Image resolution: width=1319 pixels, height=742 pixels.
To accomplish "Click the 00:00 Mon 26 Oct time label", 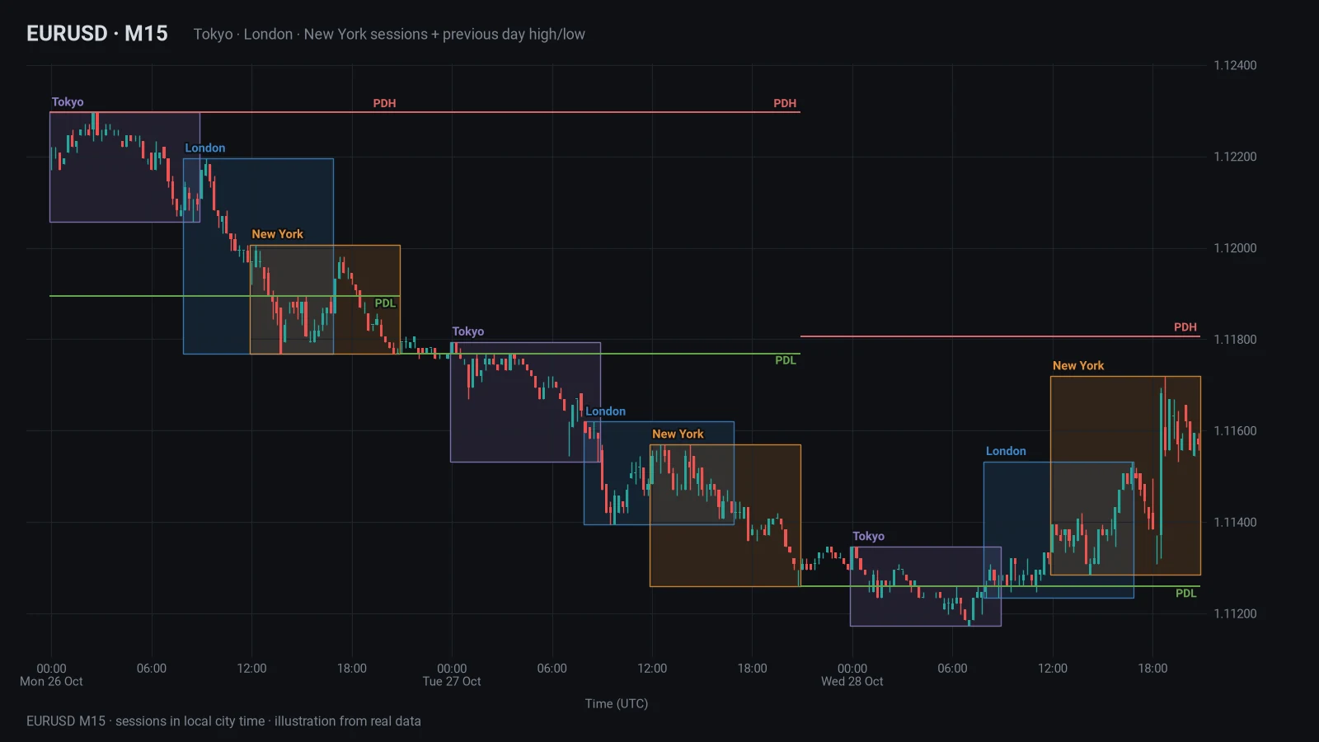I will (x=51, y=675).
